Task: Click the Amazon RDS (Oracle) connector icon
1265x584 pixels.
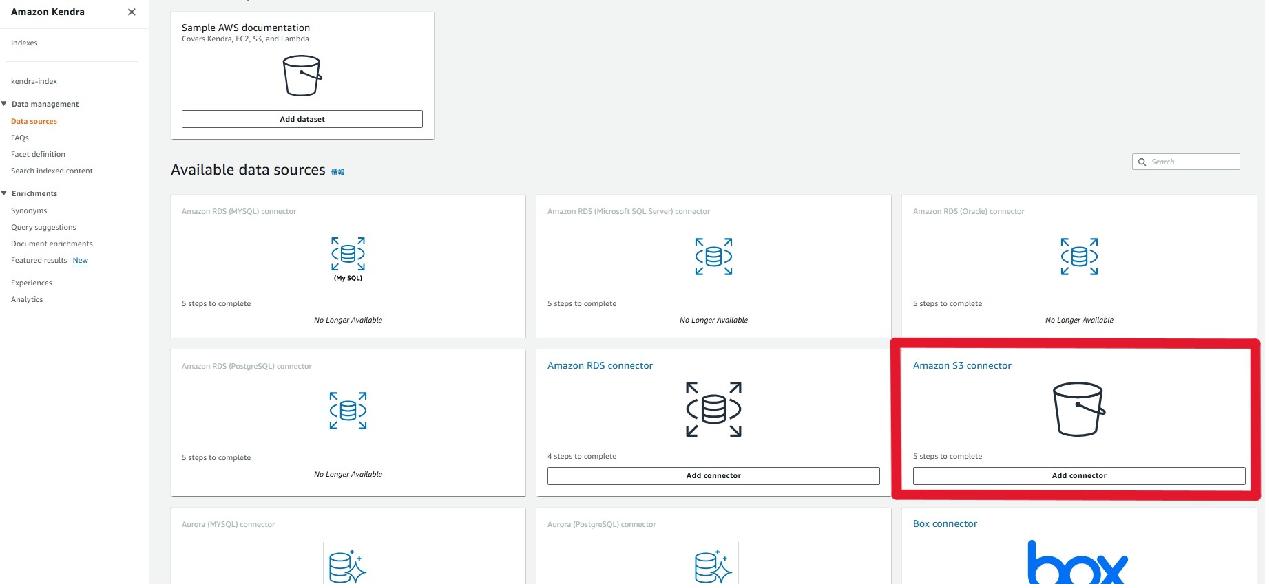Action: [1079, 257]
